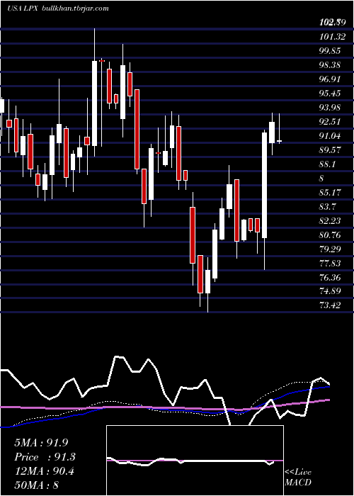This screenshot has width=354, height=496.
Task: Click the Live MACD label
Action: (298, 477)
